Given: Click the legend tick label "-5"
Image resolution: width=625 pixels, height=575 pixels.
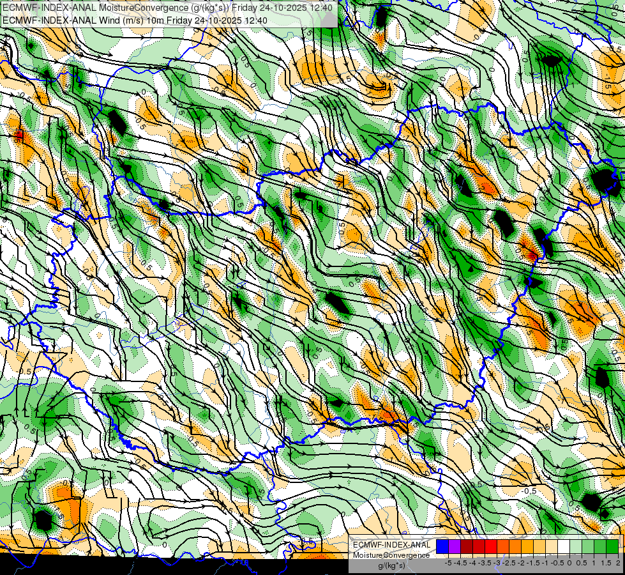Looking at the screenshot, I should (x=448, y=563).
